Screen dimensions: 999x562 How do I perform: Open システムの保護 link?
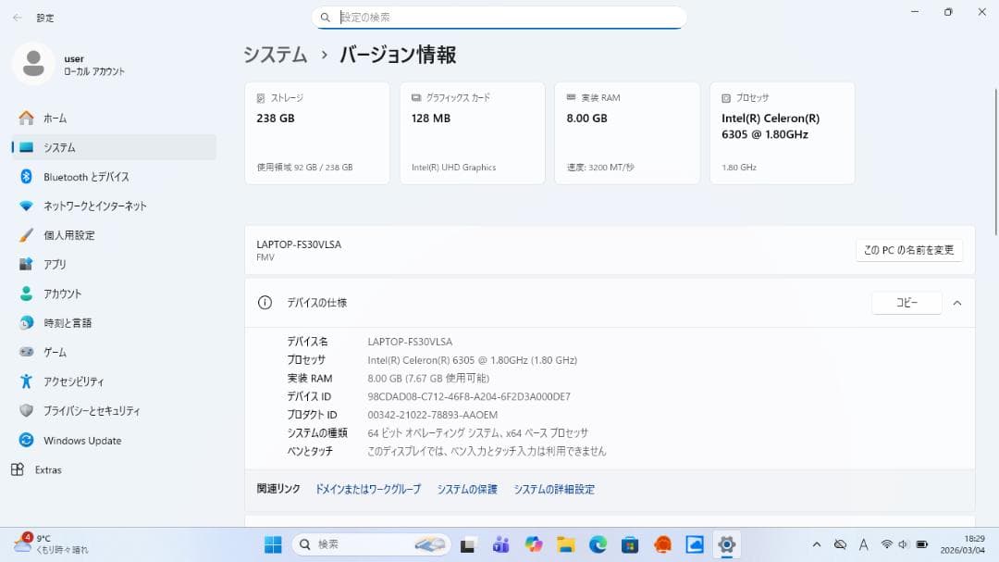[x=467, y=489]
